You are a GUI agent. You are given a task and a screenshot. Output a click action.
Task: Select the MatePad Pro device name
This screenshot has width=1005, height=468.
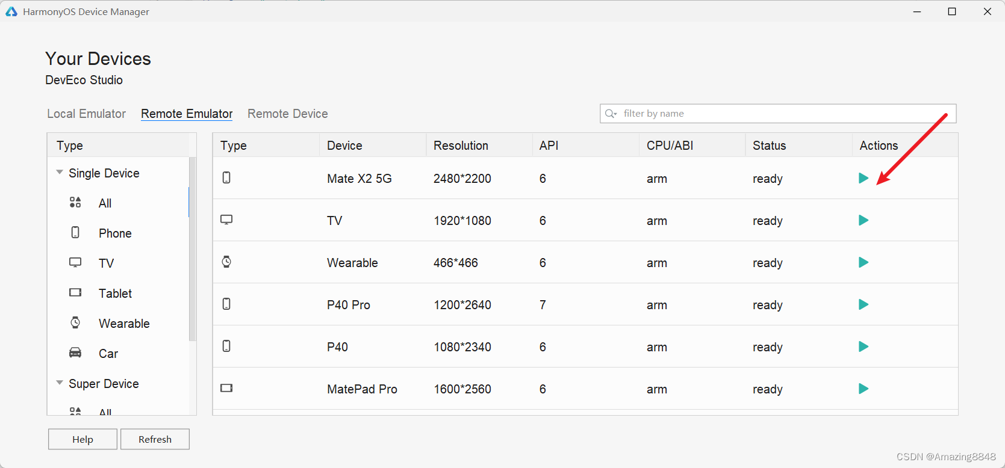click(362, 389)
